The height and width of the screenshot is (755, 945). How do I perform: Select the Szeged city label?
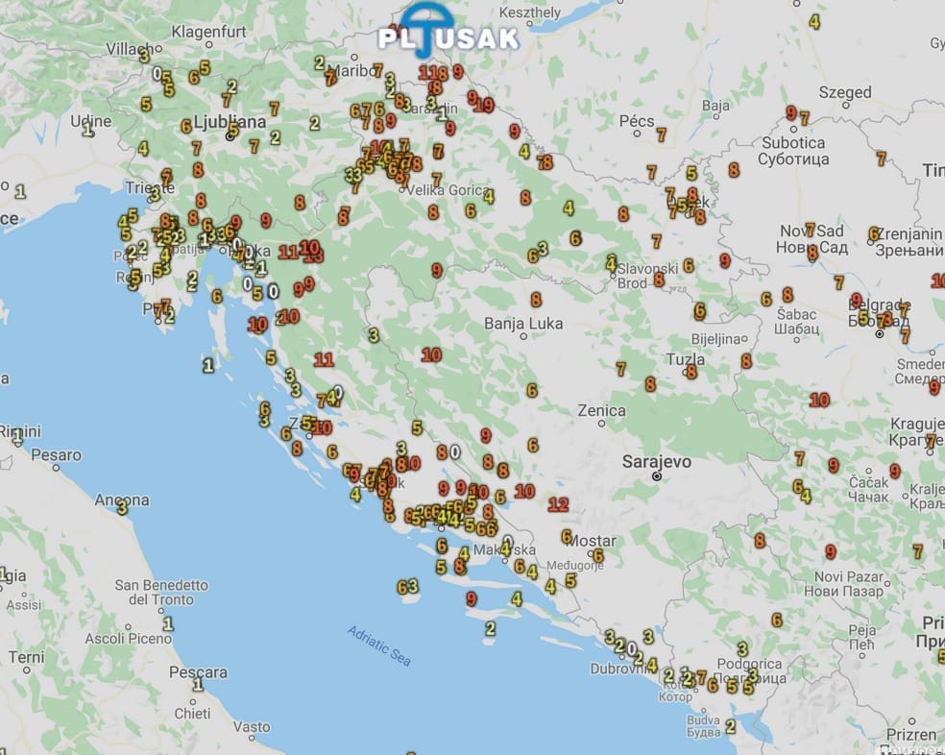click(844, 92)
